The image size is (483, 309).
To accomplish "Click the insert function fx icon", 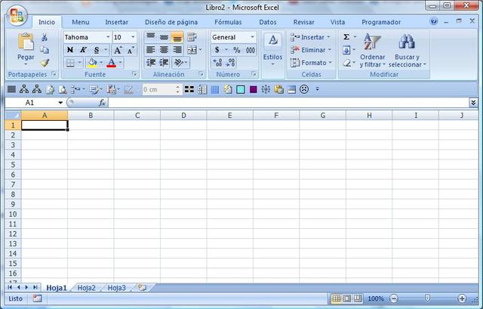I will [x=103, y=103].
